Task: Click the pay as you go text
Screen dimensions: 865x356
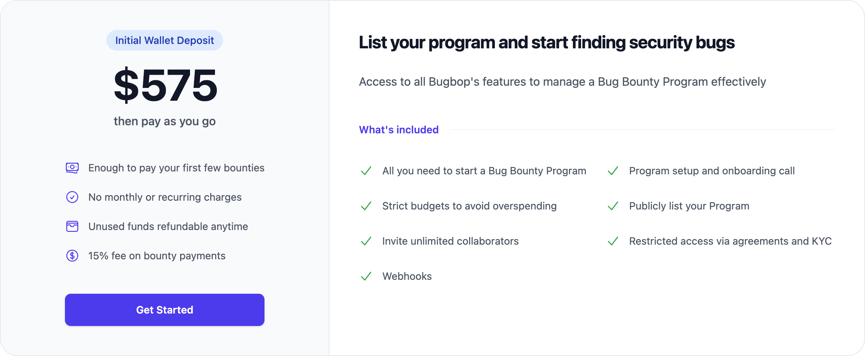Action: click(x=164, y=121)
